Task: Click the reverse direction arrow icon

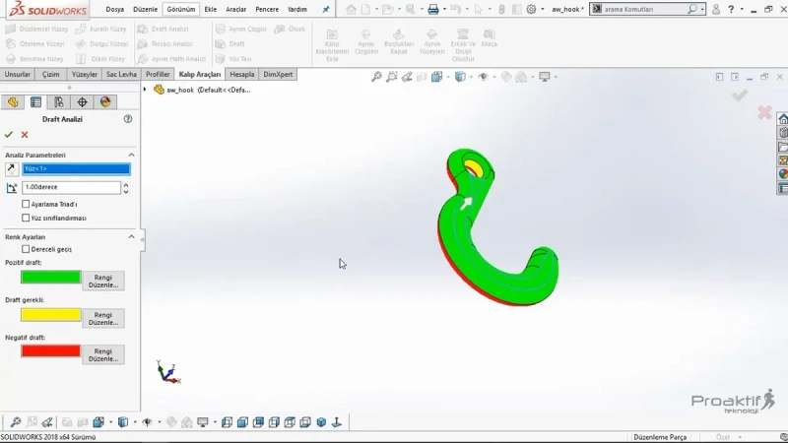Action: point(12,168)
